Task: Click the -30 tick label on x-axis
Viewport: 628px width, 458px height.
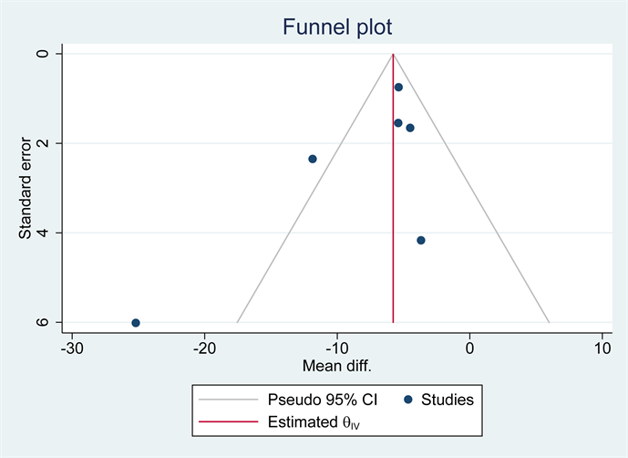Action: (71, 349)
